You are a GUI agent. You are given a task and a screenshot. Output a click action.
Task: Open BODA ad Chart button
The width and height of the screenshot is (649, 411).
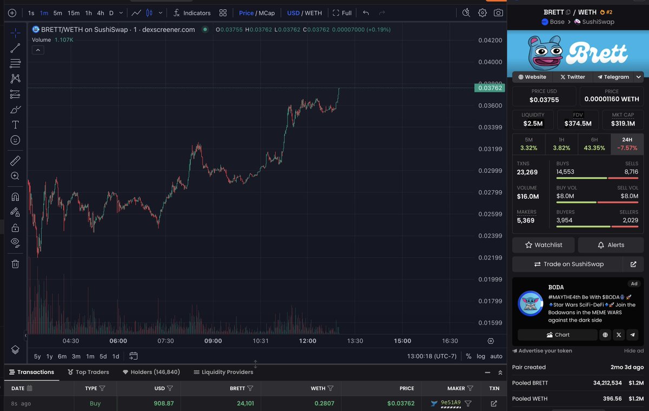[x=558, y=335]
